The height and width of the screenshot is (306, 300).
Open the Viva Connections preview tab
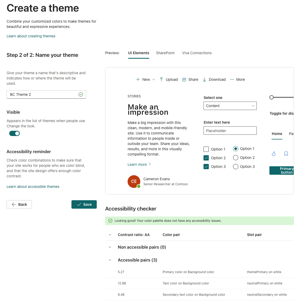(197, 53)
